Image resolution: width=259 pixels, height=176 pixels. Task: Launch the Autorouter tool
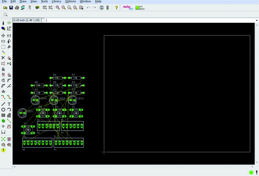pyautogui.click(x=9, y=139)
